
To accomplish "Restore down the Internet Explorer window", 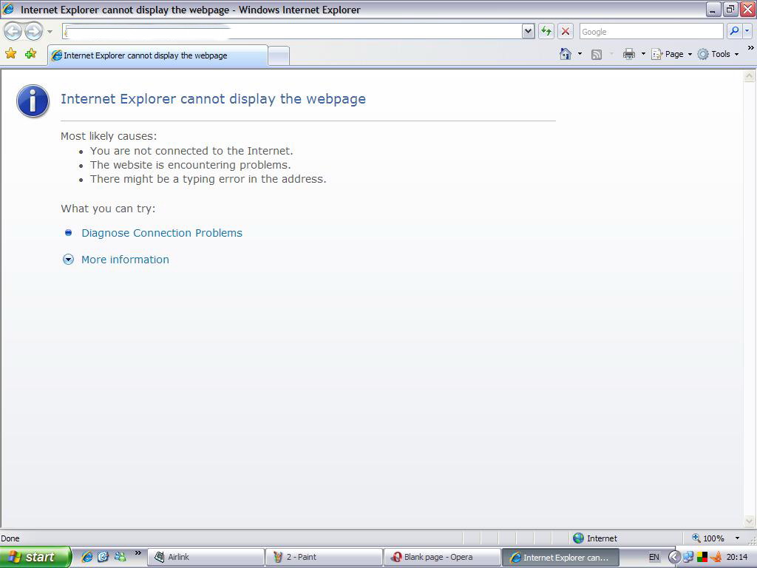I will 730,9.
